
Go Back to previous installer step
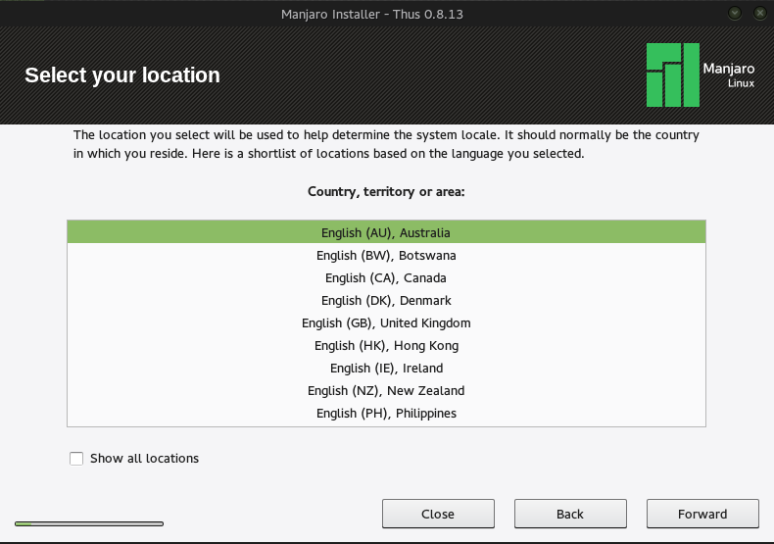coord(570,514)
